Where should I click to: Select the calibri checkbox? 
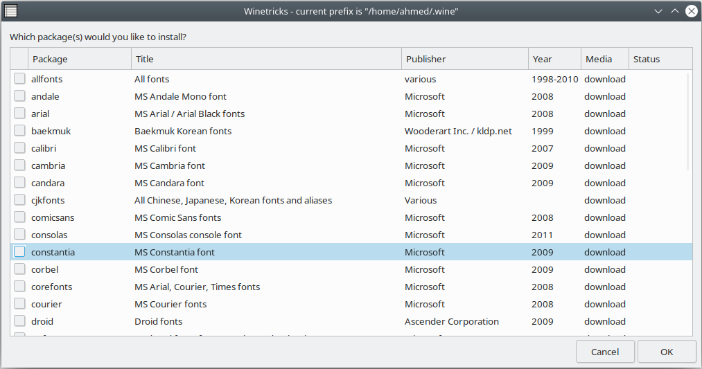(x=19, y=148)
